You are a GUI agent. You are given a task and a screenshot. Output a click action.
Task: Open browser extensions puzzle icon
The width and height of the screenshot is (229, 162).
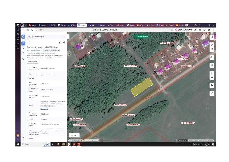click(205, 30)
